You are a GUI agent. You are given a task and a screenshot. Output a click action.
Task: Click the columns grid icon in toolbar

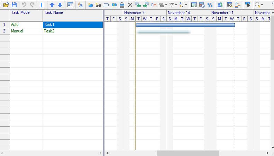pyautogui.click(x=42, y=5)
